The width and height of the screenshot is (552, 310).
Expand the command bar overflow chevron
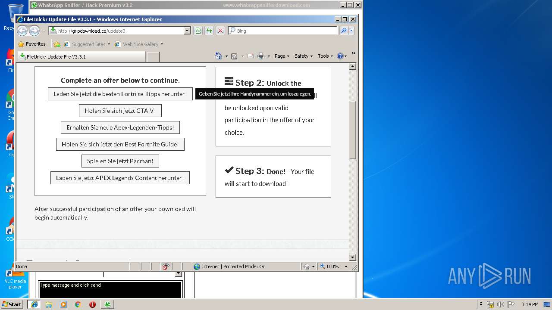point(353,53)
